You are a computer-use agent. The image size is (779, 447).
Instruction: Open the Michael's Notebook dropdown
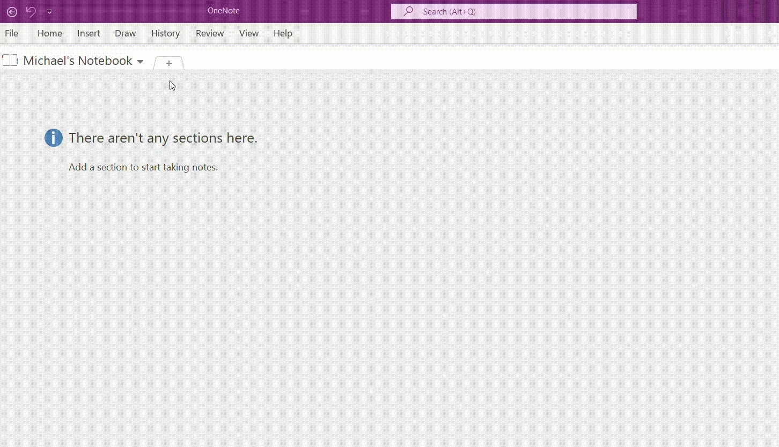point(141,61)
